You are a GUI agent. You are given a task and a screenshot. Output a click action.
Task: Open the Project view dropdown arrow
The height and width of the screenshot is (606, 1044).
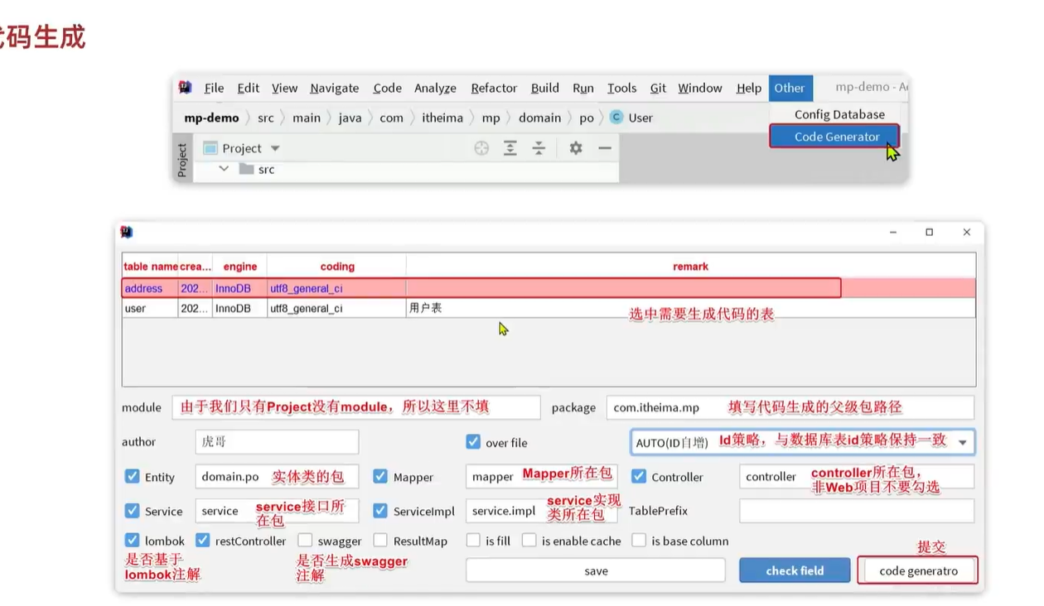(x=275, y=148)
